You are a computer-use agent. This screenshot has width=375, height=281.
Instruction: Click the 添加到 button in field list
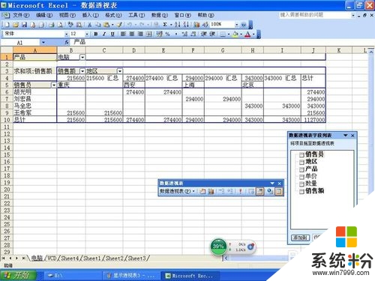[x=301, y=238]
